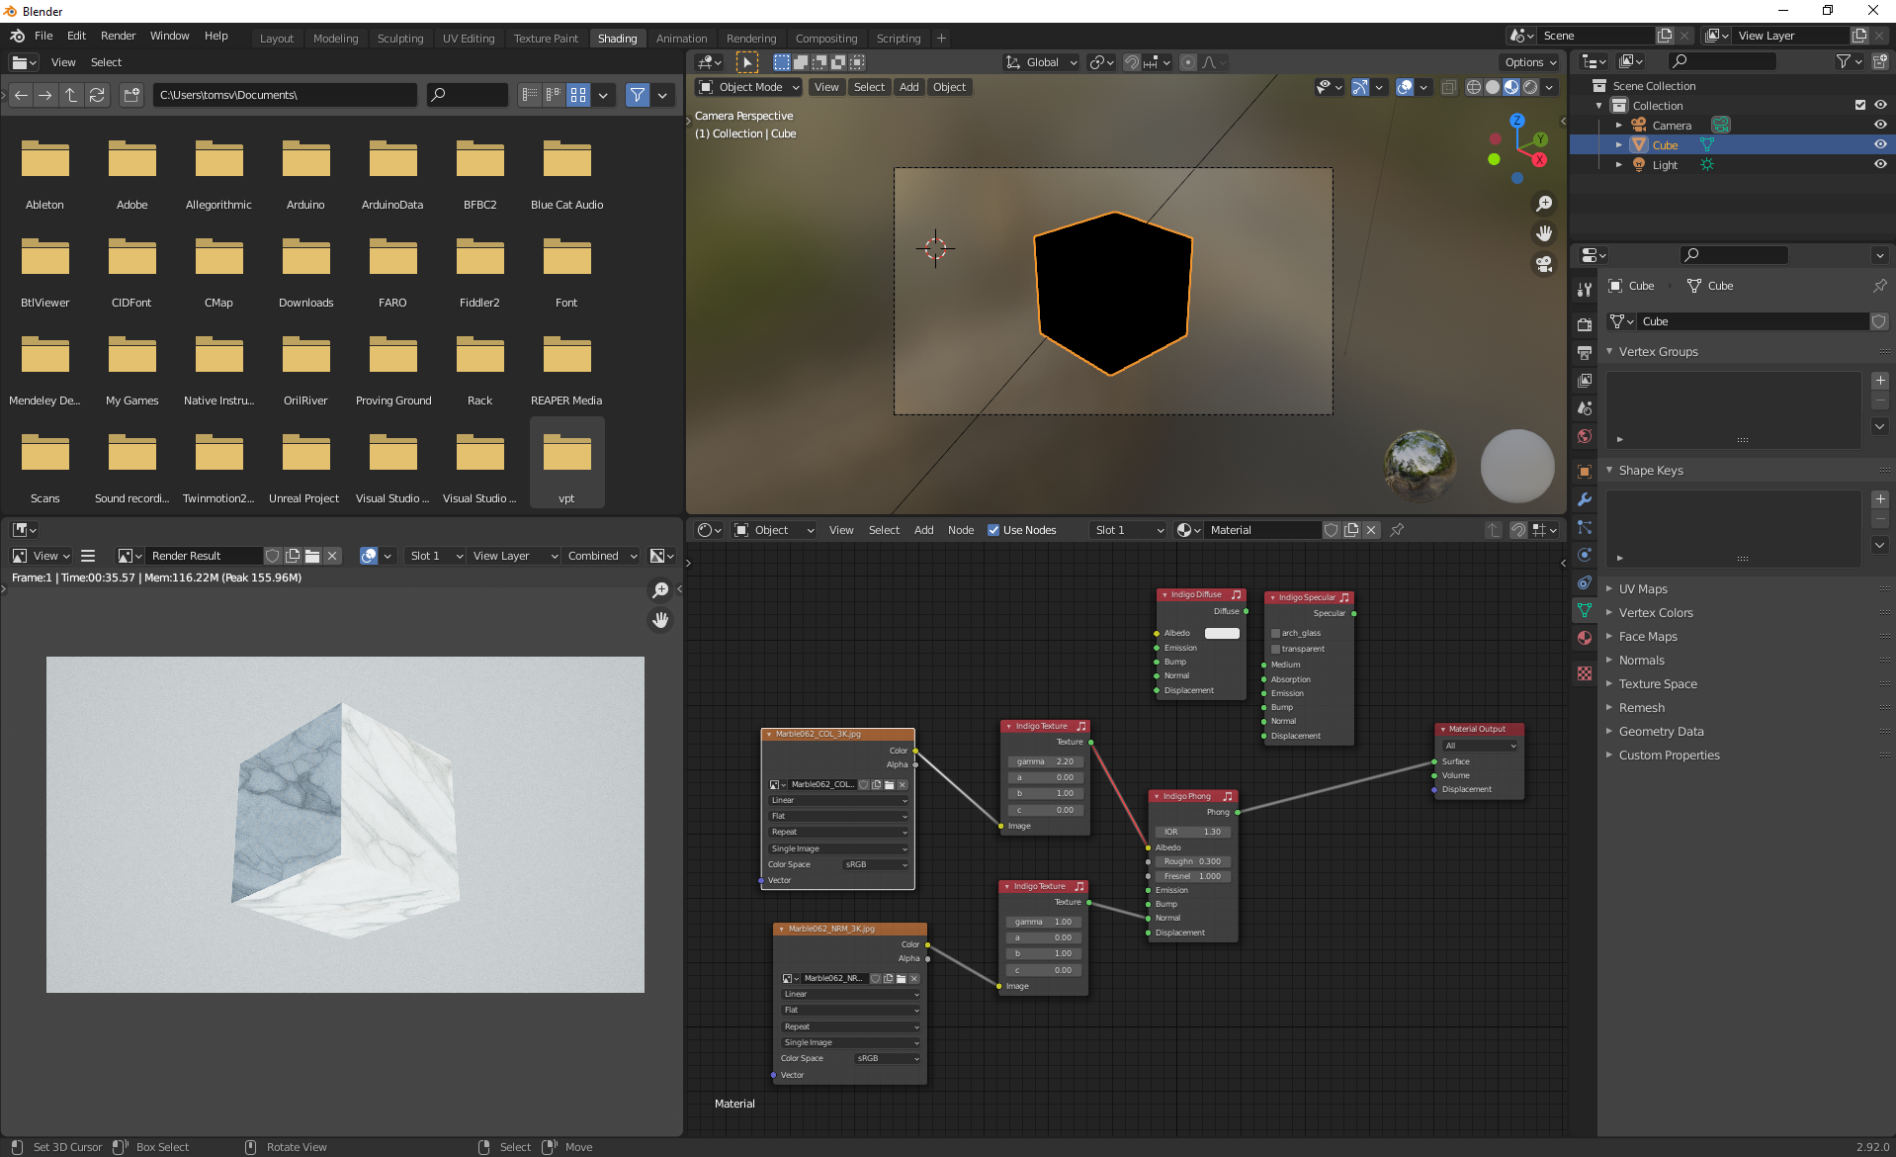Open the Slot 1 dropdown in node editor
Viewport: 1896px width, 1157px height.
click(1129, 530)
